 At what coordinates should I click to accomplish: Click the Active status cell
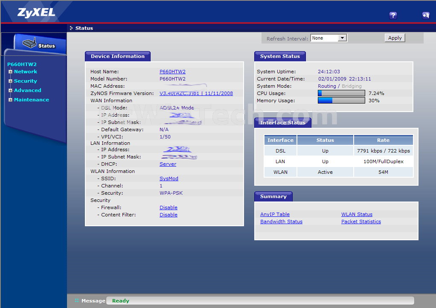325,172
